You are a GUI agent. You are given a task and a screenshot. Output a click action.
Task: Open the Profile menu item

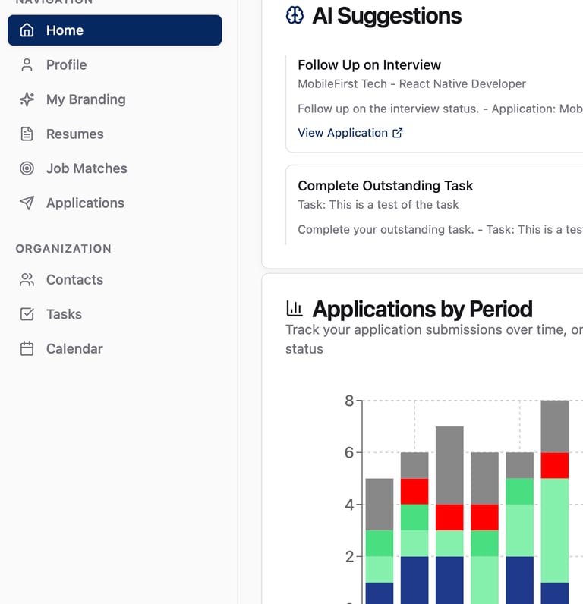coord(67,65)
